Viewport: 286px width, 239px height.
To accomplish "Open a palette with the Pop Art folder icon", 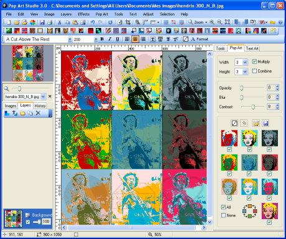I will click(x=256, y=124).
